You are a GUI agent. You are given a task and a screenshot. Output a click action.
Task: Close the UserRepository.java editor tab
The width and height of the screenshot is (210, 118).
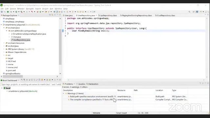tap(96, 15)
